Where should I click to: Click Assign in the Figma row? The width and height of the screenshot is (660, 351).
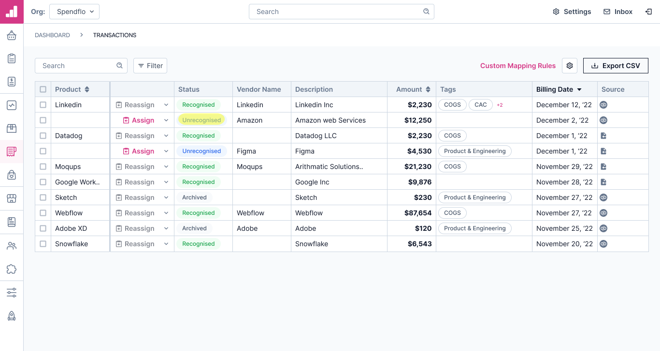pos(139,151)
